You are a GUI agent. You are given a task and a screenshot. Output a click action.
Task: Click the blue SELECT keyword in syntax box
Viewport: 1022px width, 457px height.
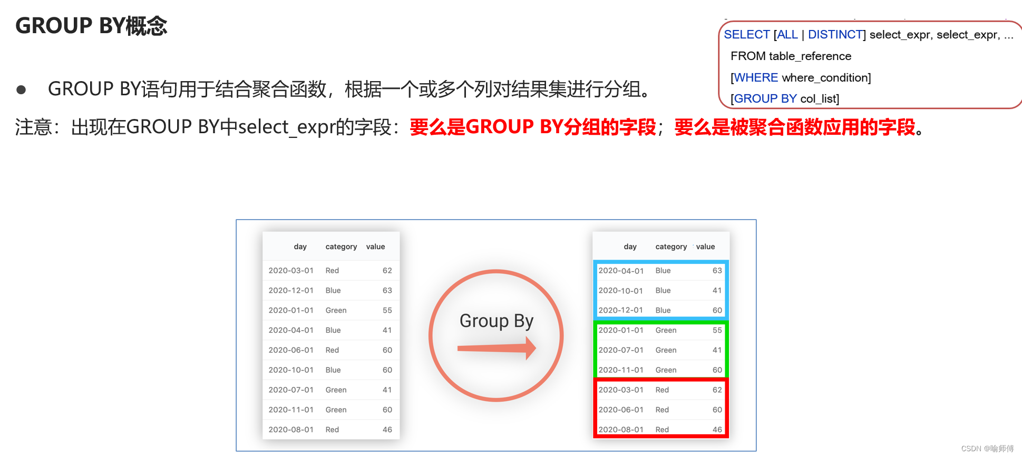pos(746,35)
